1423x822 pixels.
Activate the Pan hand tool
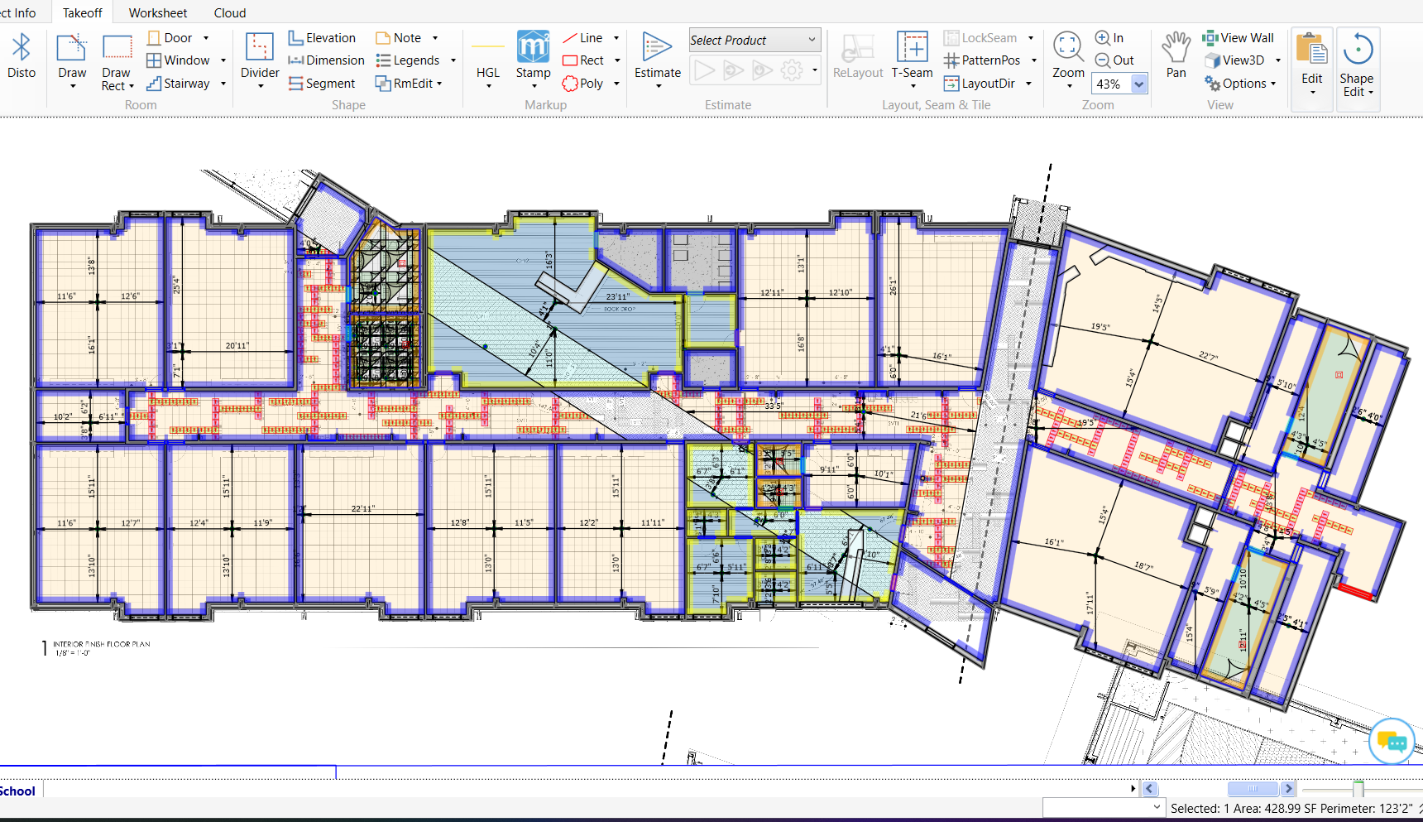click(x=1176, y=55)
